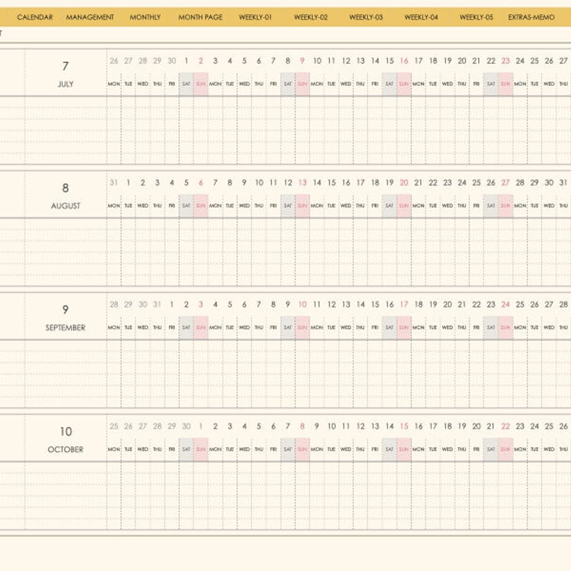Open the CALENDAR tab
The width and height of the screenshot is (571, 571).
35,17
